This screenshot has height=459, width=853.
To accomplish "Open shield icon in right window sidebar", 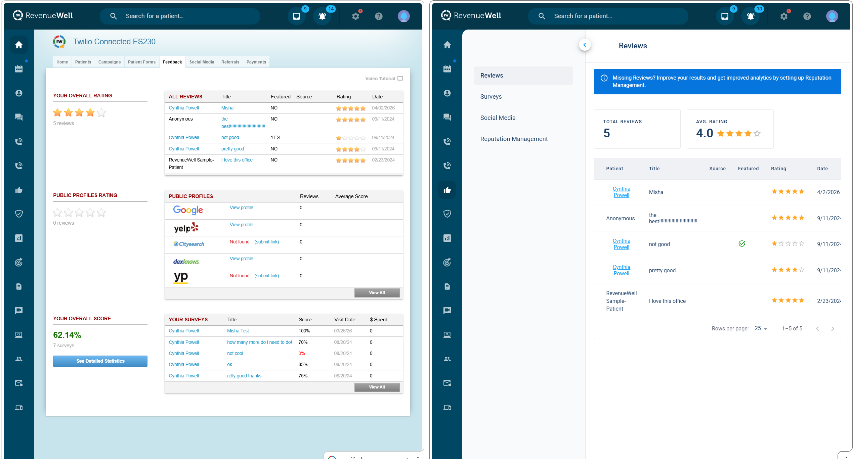I will (x=447, y=214).
